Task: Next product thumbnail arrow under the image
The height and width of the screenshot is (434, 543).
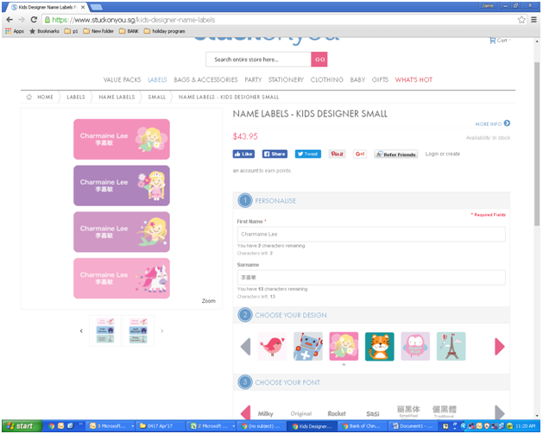Action: pyautogui.click(x=161, y=330)
